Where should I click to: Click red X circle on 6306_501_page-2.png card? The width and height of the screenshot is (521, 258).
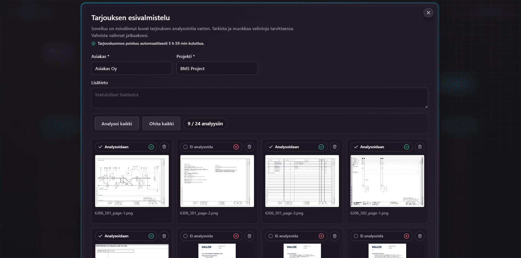[236, 147]
